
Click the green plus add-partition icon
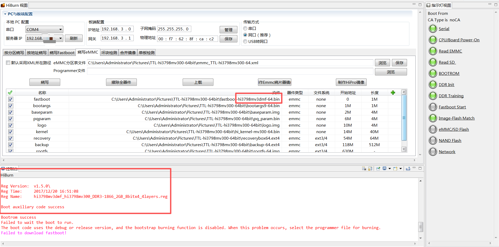[x=393, y=93]
